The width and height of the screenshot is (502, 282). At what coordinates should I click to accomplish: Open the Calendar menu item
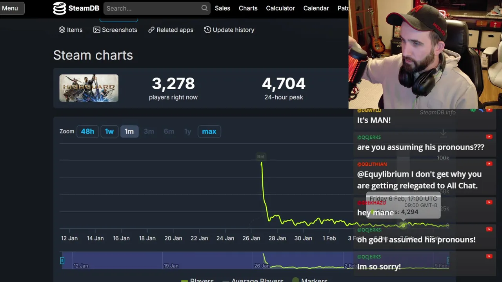(316, 8)
